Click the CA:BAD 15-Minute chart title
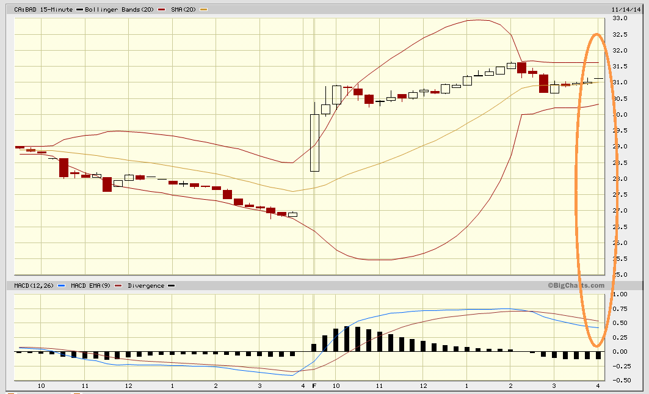 pyautogui.click(x=43, y=9)
